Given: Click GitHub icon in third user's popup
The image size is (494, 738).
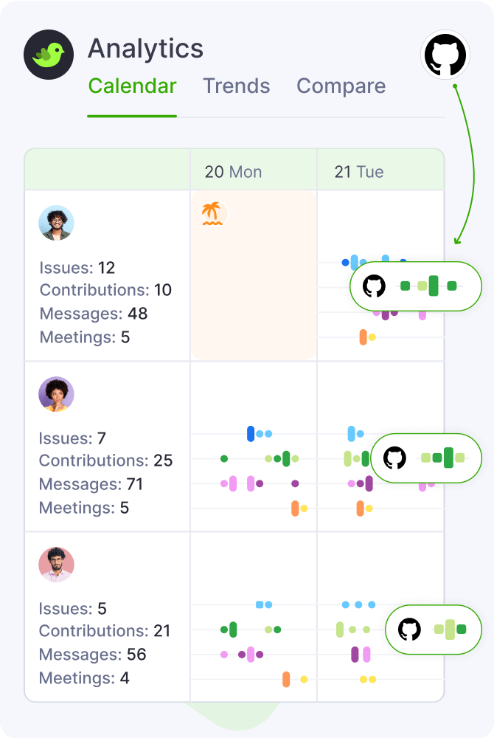Looking at the screenshot, I should (x=409, y=630).
